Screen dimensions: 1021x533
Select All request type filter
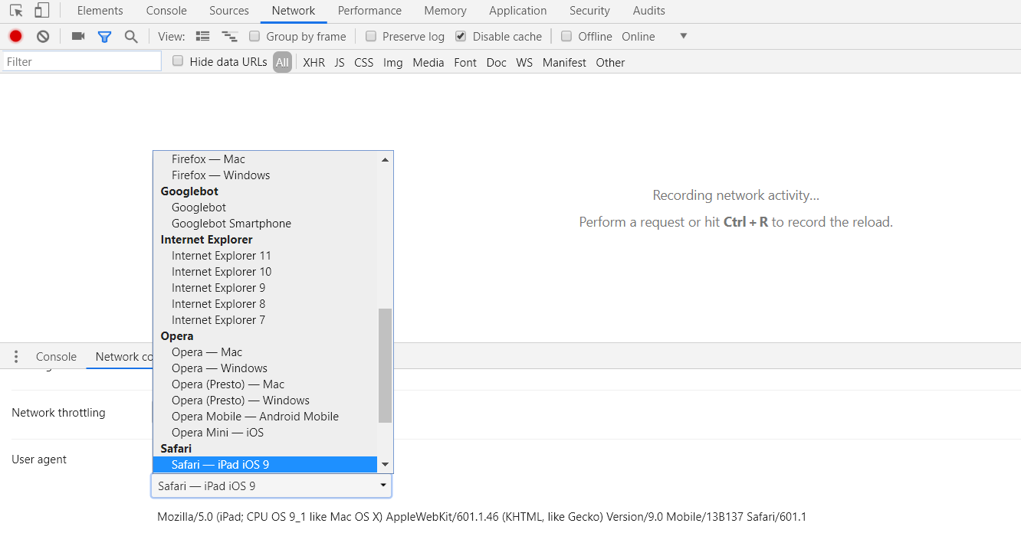tap(283, 62)
